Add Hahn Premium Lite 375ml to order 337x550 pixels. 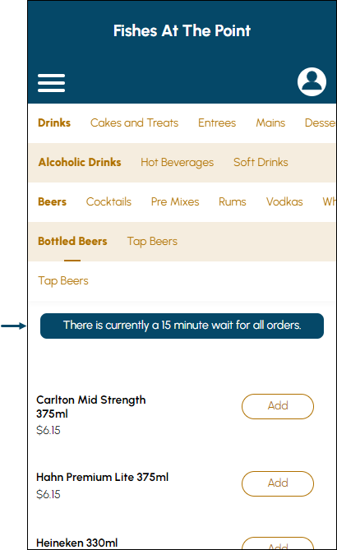pos(278,483)
